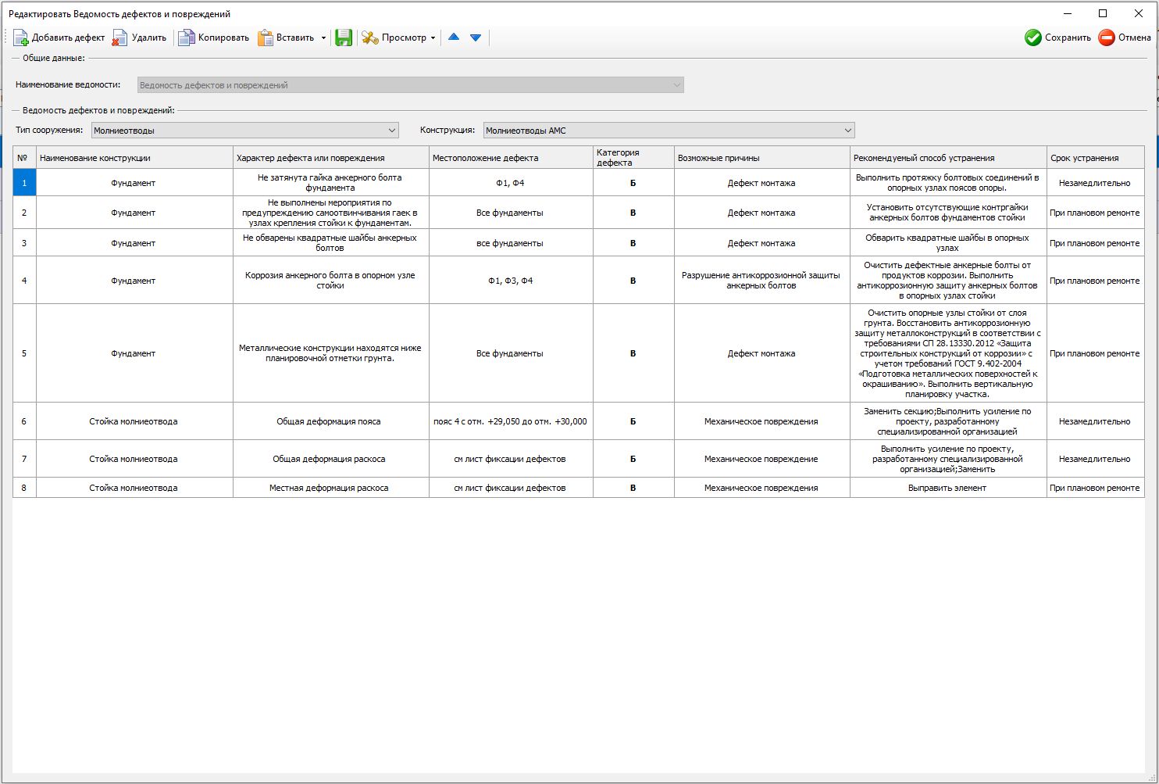Click 'Обварить квадратные шайбы' cell
The height and width of the screenshot is (784, 1159).
(948, 243)
